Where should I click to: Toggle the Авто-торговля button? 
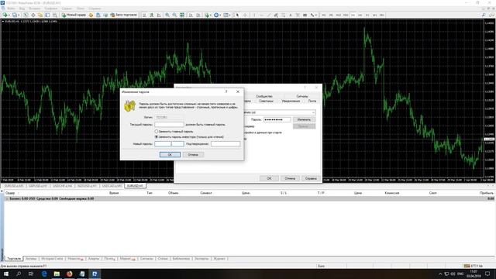tap(124, 15)
